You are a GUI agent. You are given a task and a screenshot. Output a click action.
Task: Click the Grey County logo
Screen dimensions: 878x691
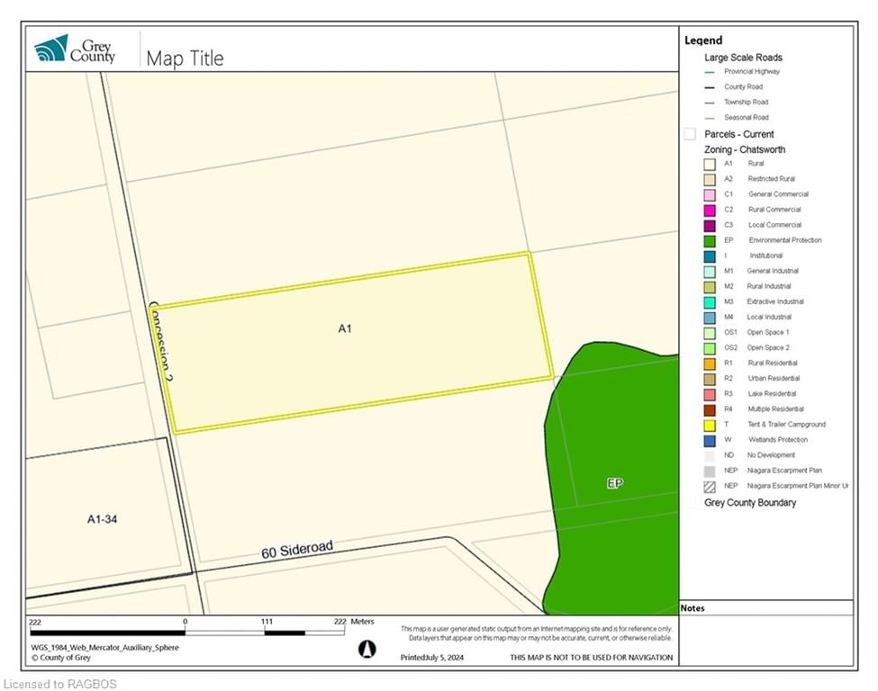[75, 49]
